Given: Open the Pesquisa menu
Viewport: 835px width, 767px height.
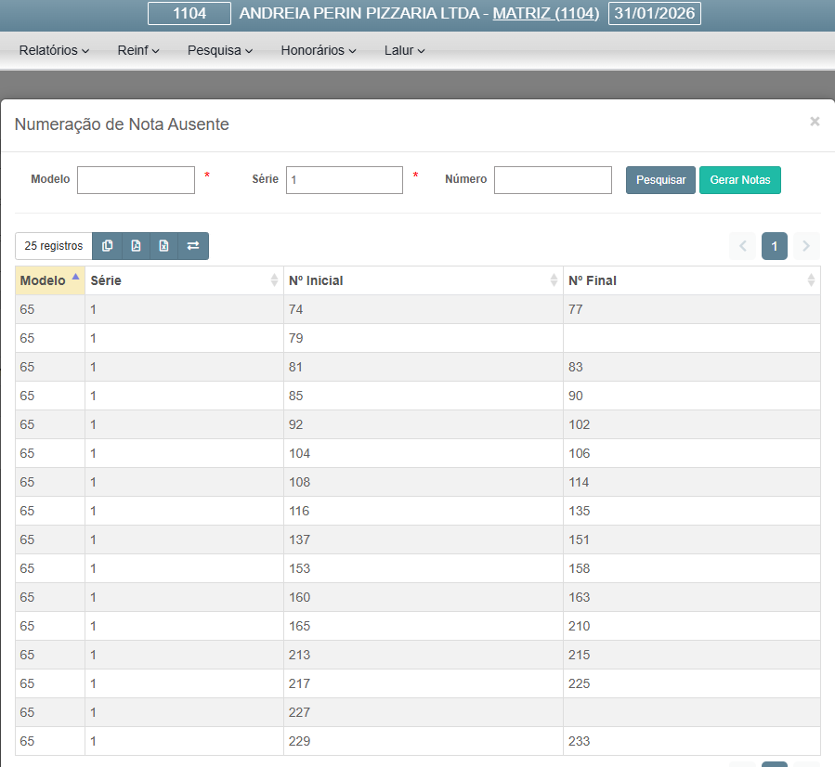Looking at the screenshot, I should point(220,50).
